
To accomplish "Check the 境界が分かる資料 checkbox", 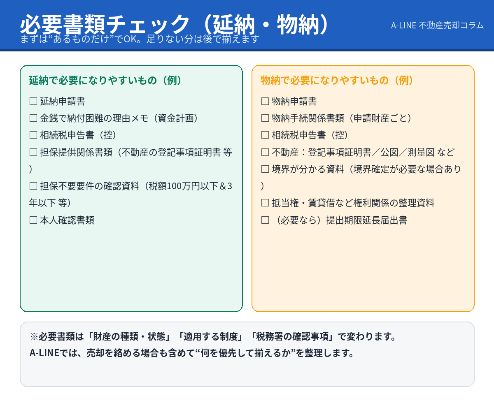I will tap(265, 169).
